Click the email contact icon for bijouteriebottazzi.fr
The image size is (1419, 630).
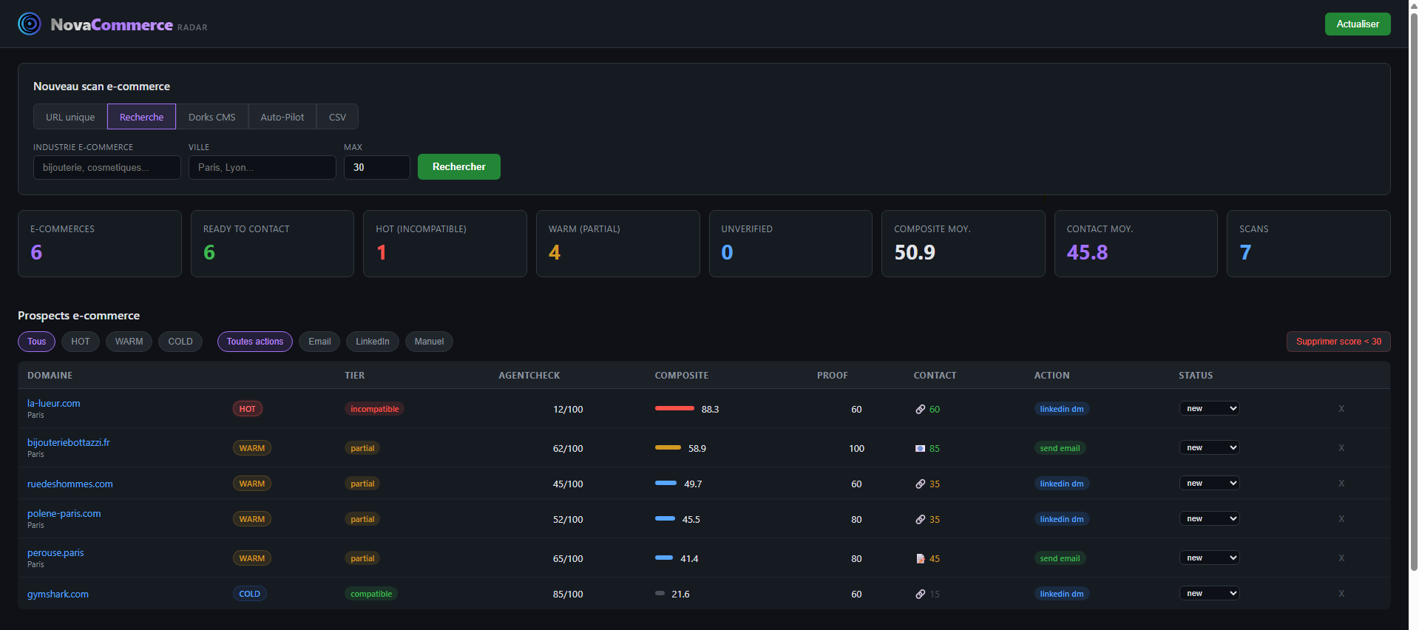point(921,448)
